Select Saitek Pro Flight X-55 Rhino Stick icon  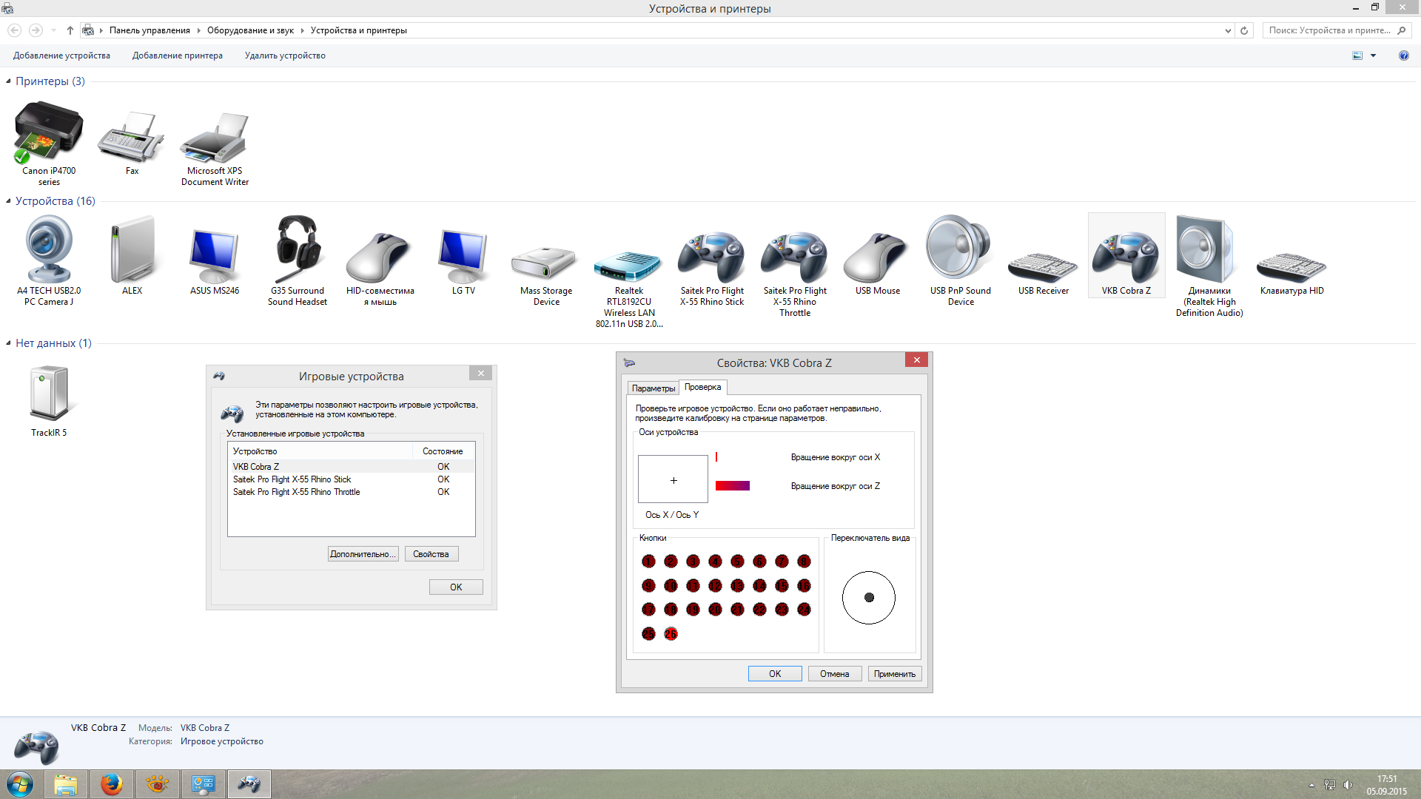(712, 257)
